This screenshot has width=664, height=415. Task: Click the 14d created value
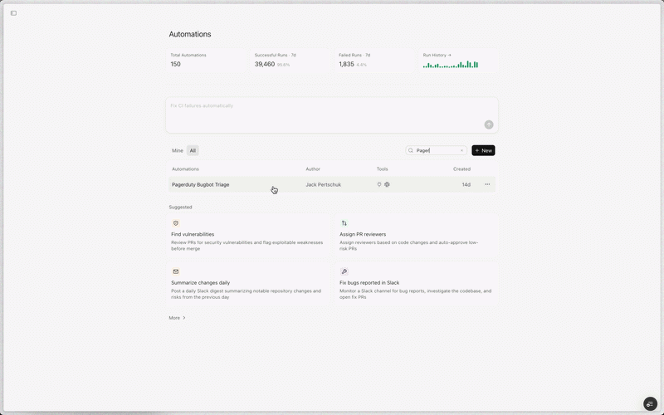466,184
